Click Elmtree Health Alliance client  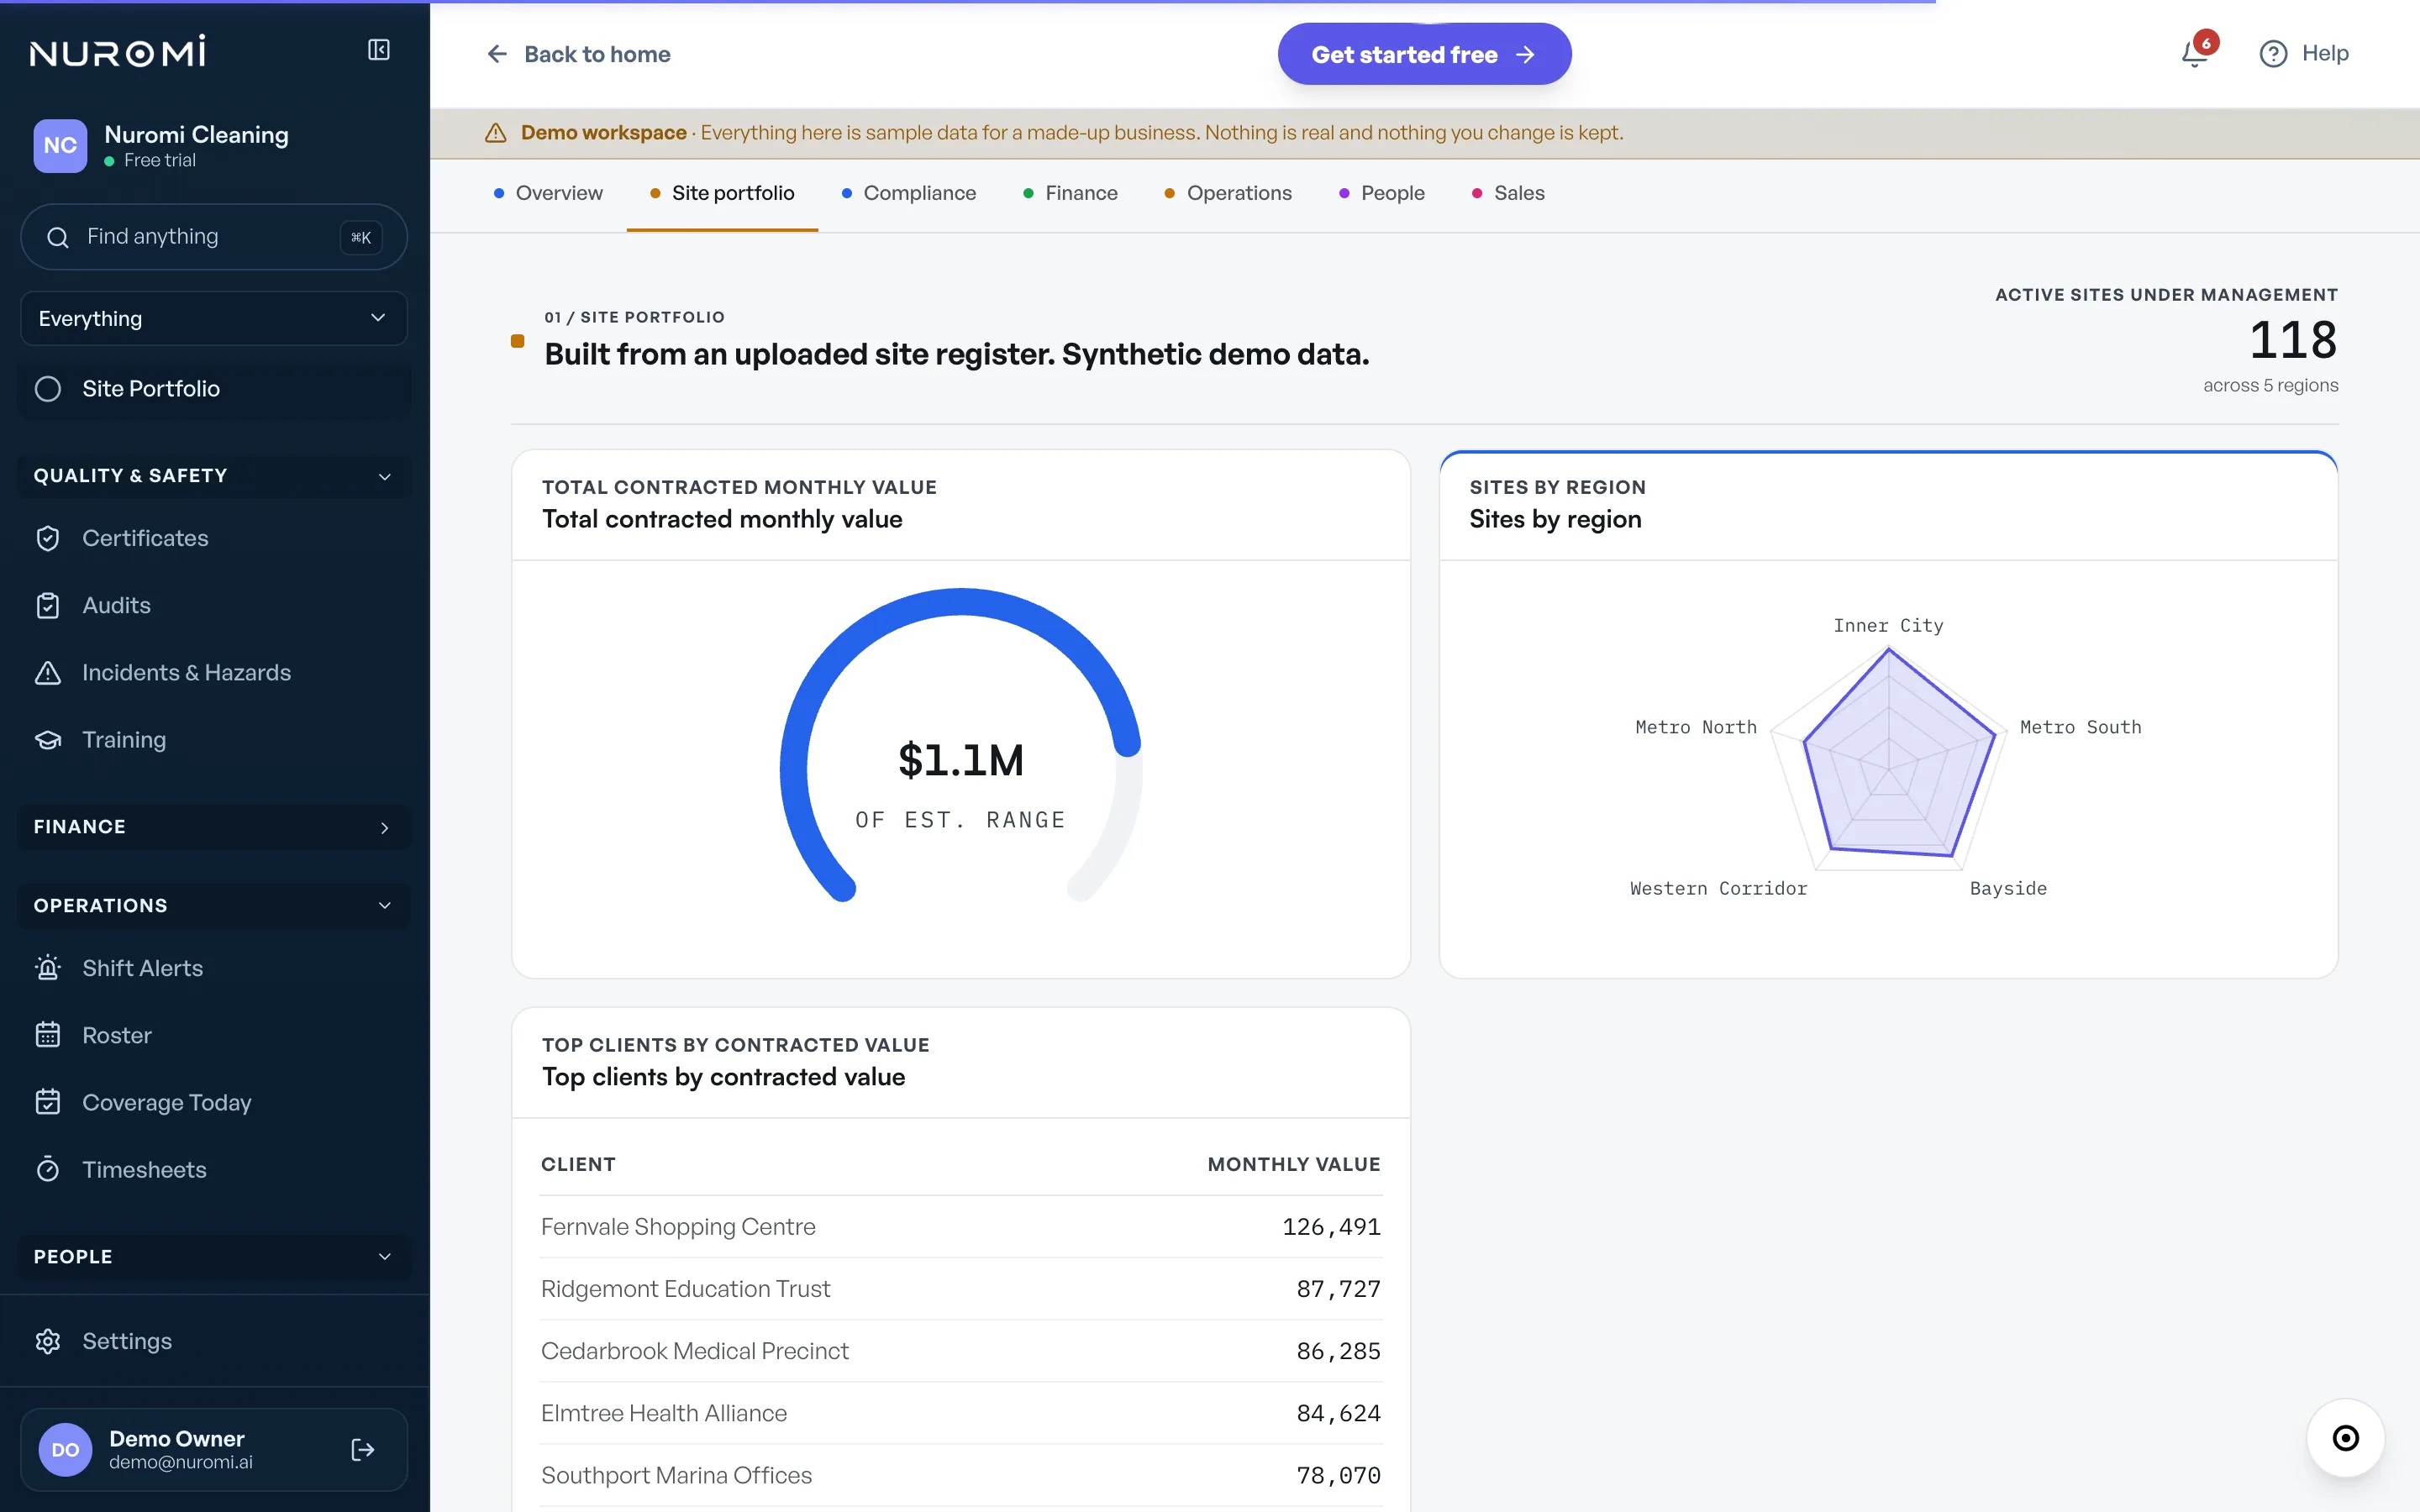pyautogui.click(x=663, y=1413)
